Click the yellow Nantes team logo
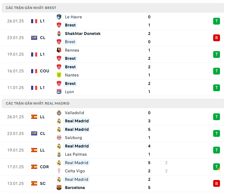The width and height of the screenshot is (226, 195). pyautogui.click(x=59, y=75)
